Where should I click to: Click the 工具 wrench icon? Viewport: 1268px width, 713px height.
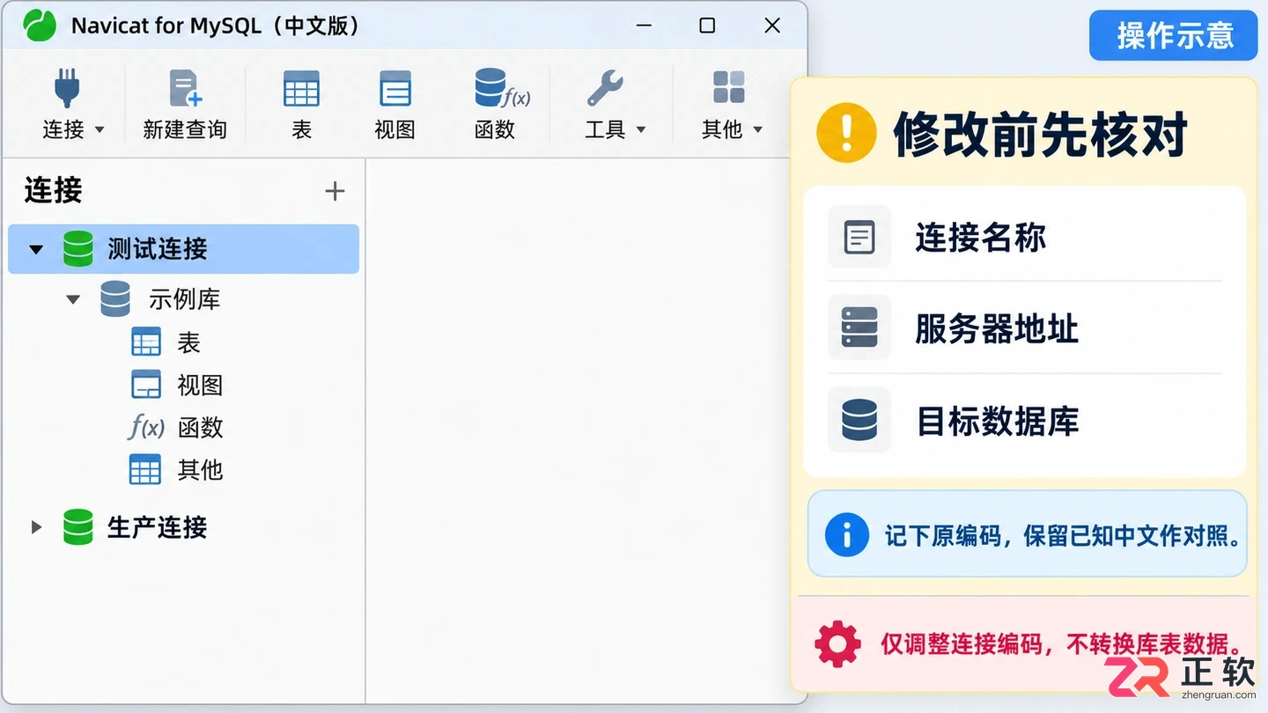[x=605, y=88]
